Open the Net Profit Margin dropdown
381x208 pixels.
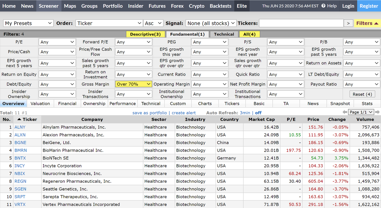coord(286,84)
